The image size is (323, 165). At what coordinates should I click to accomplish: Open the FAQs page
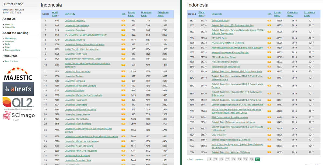[7, 44]
